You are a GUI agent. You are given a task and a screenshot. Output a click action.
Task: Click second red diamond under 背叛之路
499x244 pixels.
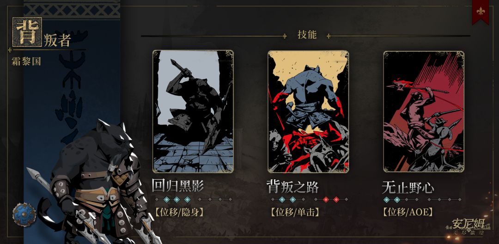(336, 200)
